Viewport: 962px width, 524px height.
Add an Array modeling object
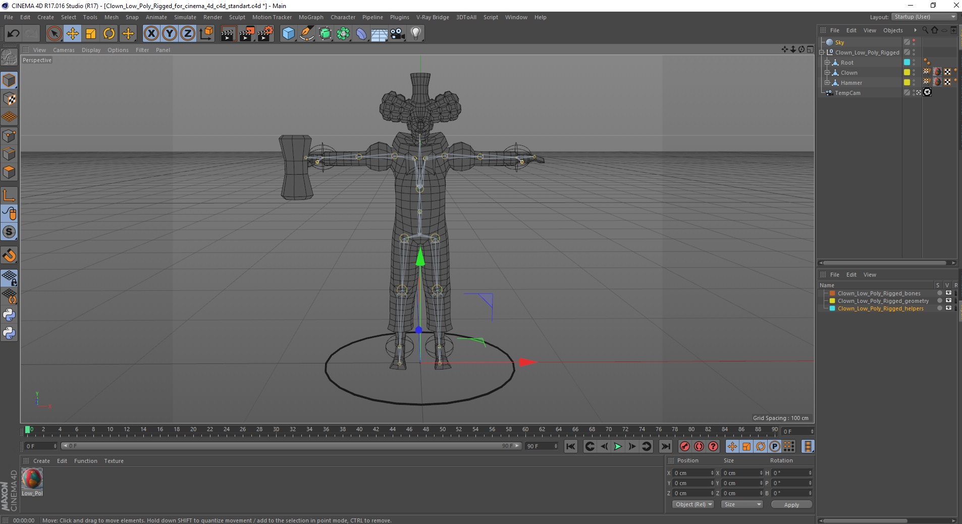(343, 34)
